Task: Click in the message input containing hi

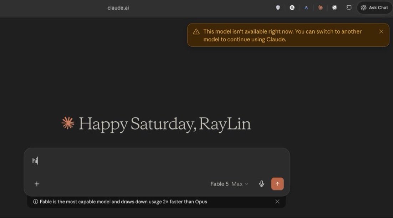Action: click(157, 161)
